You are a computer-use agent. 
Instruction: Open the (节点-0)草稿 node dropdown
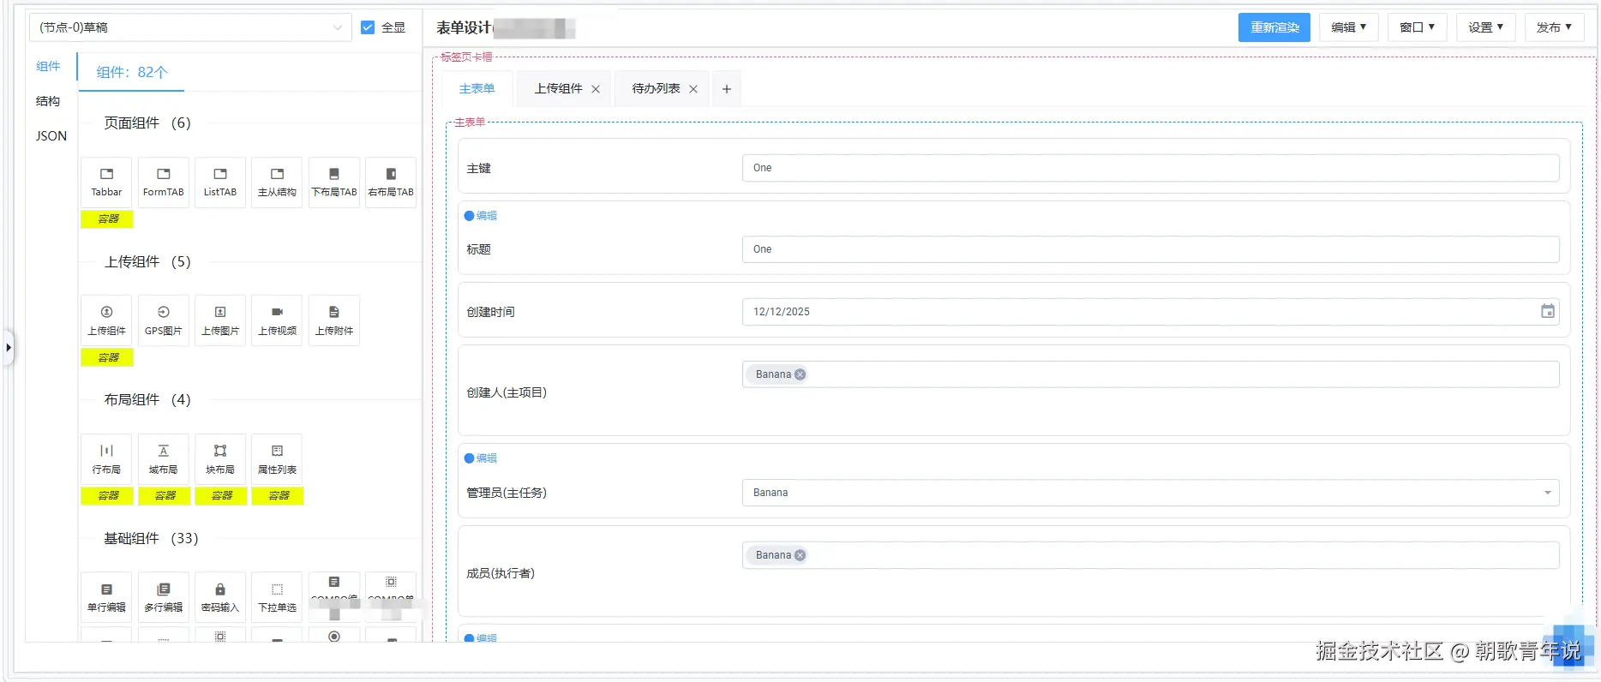tap(190, 27)
